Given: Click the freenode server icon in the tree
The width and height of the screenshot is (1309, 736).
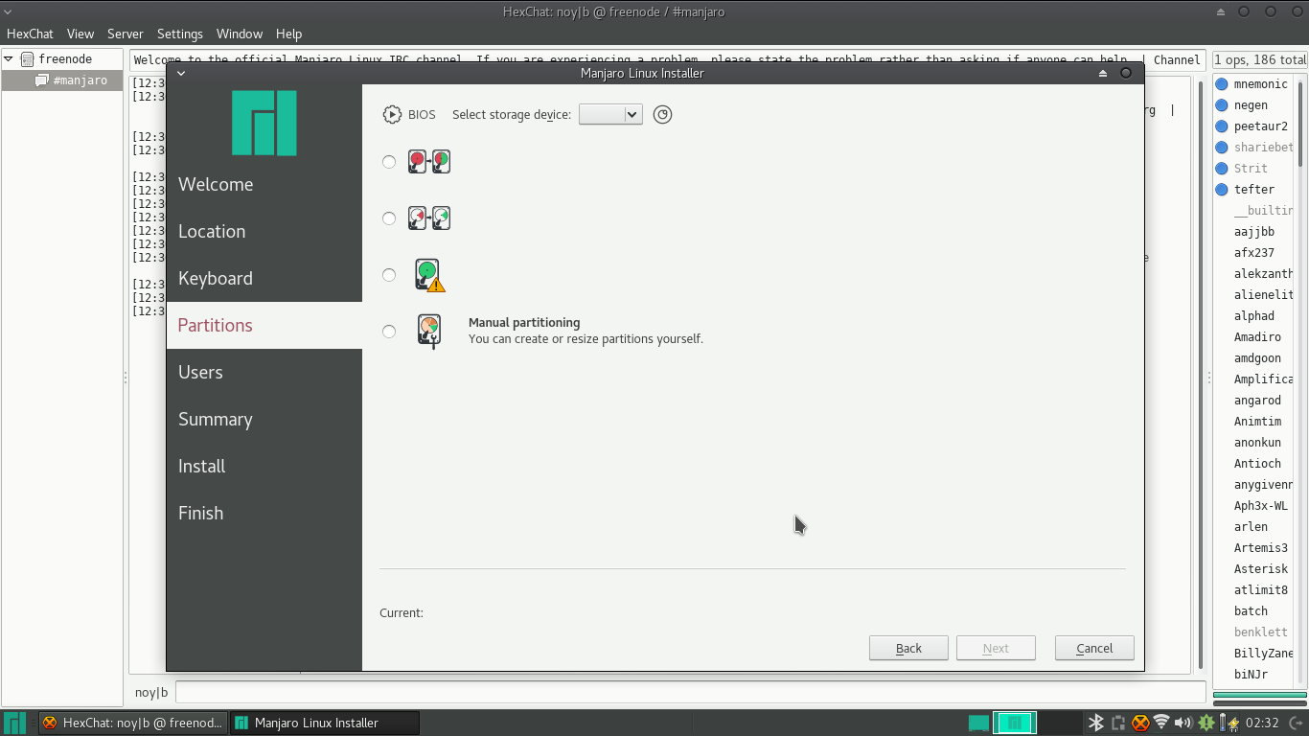Looking at the screenshot, I should click(x=27, y=59).
